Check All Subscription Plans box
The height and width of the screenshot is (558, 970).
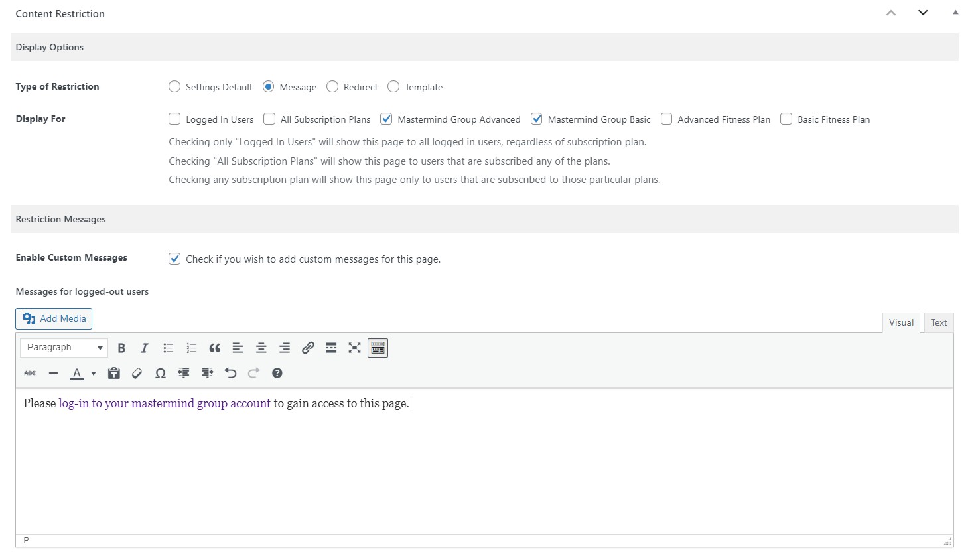point(269,119)
